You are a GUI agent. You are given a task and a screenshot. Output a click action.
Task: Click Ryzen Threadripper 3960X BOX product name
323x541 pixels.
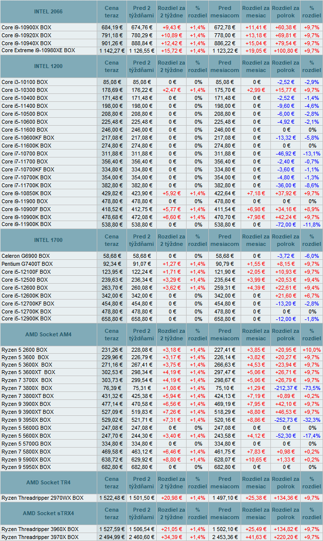pos(40,529)
